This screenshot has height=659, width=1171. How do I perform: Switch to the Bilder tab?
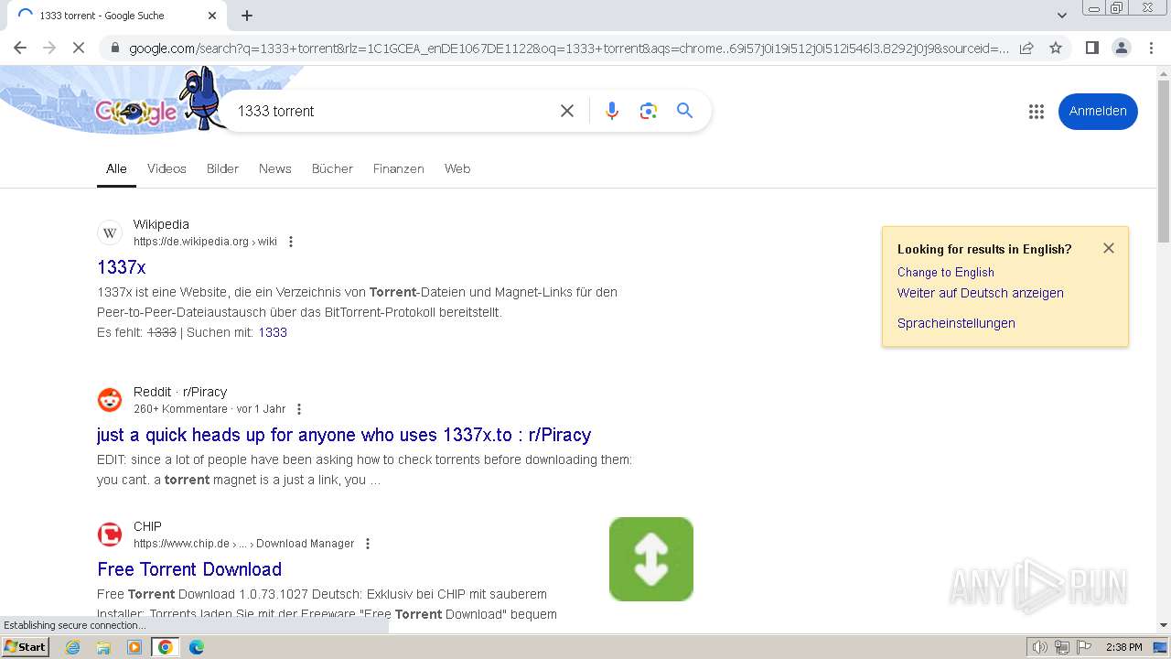tap(222, 168)
